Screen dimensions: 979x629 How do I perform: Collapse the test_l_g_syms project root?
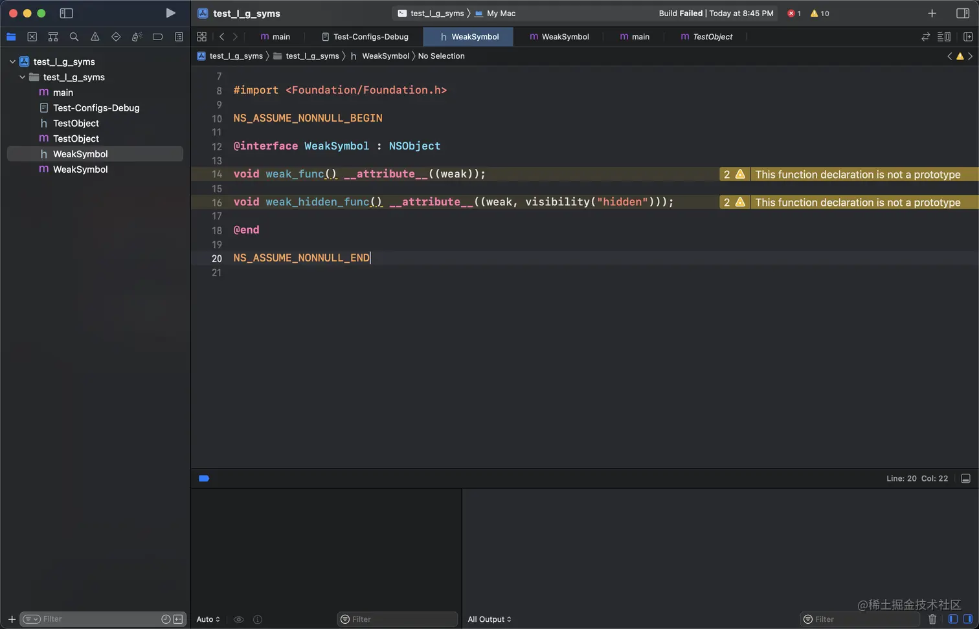point(12,61)
